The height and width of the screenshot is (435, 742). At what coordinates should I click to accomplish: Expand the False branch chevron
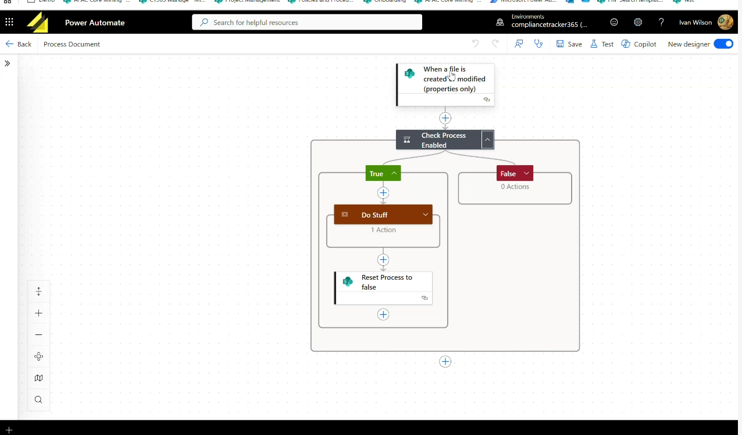(526, 173)
